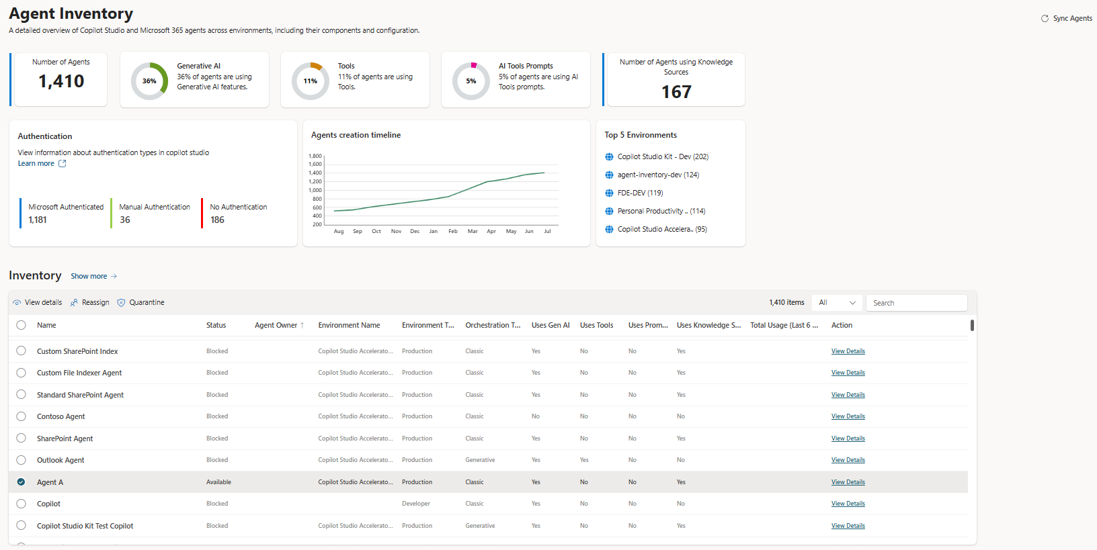
Task: Click the inventory table vertical scrollbar
Action: pos(972,325)
